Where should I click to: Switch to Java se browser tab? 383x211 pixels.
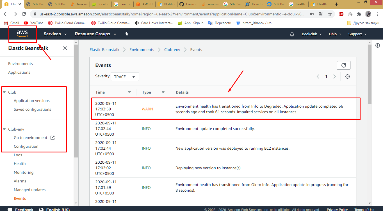[x=79, y=4]
